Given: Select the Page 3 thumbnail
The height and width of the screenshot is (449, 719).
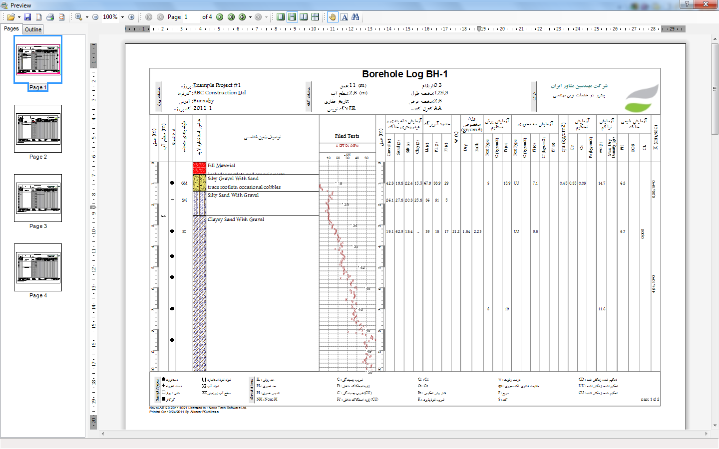Looking at the screenshot, I should [38, 198].
